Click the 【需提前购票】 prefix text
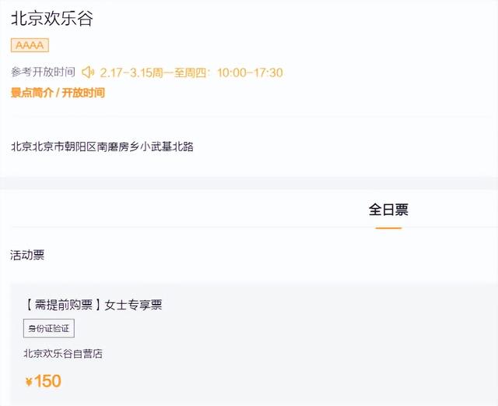This screenshot has height=406, width=498. pyautogui.click(x=63, y=305)
